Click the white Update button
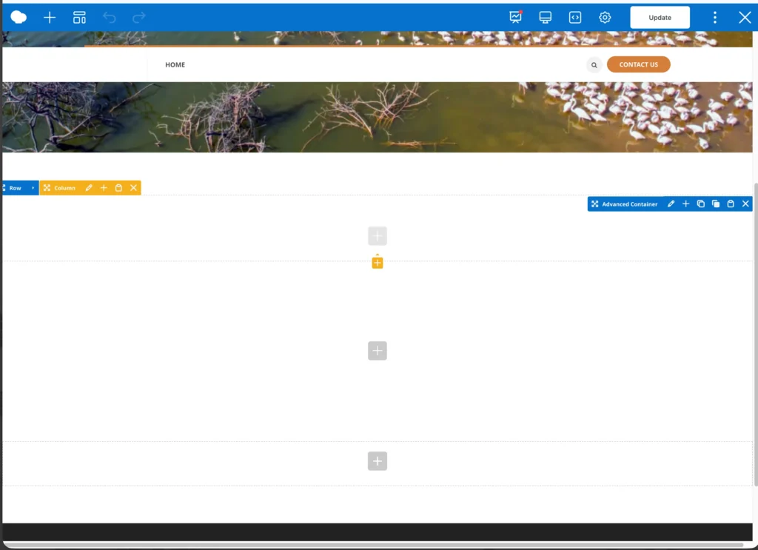758x550 pixels. coord(660,18)
